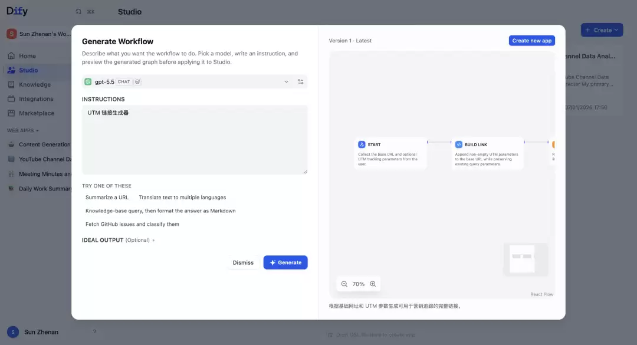Click the BUILD LINK code icon
The height and width of the screenshot is (345, 637).
pyautogui.click(x=459, y=144)
